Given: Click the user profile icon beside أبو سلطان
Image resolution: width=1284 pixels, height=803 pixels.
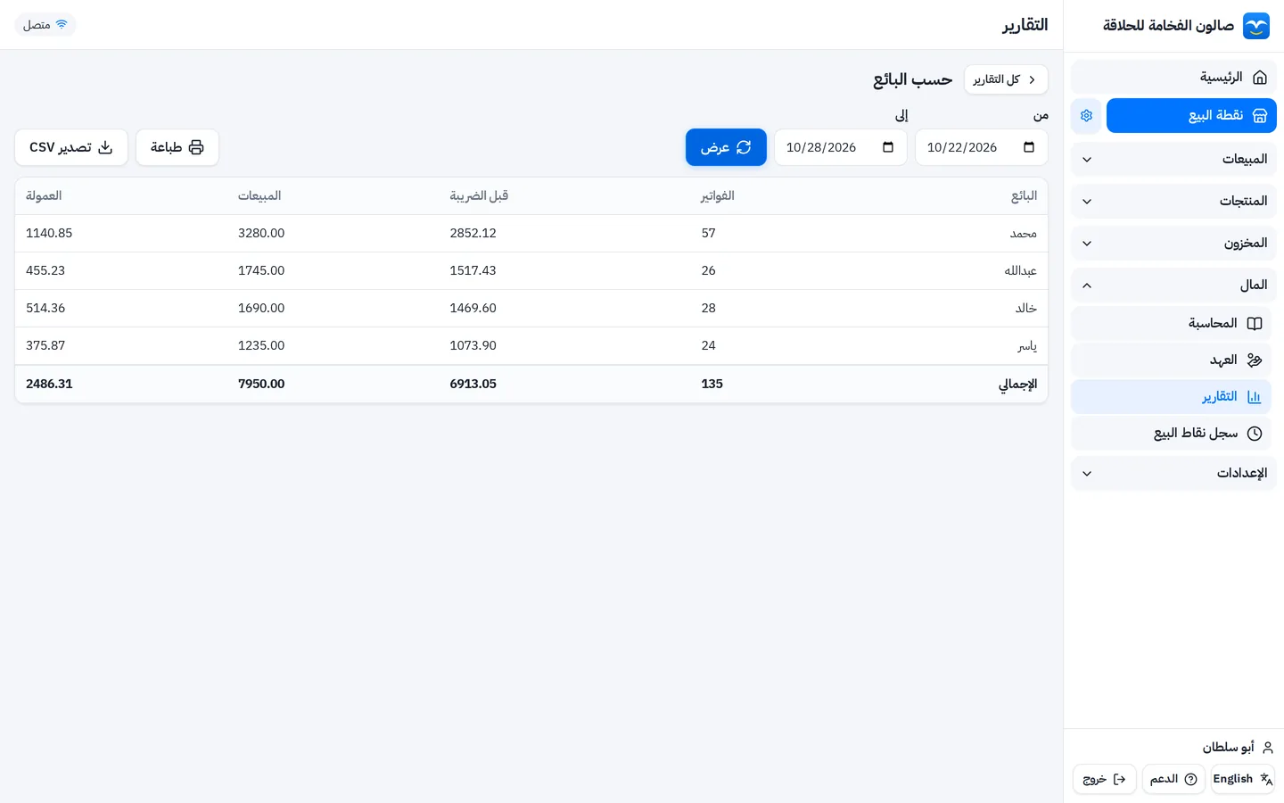Looking at the screenshot, I should point(1267,748).
